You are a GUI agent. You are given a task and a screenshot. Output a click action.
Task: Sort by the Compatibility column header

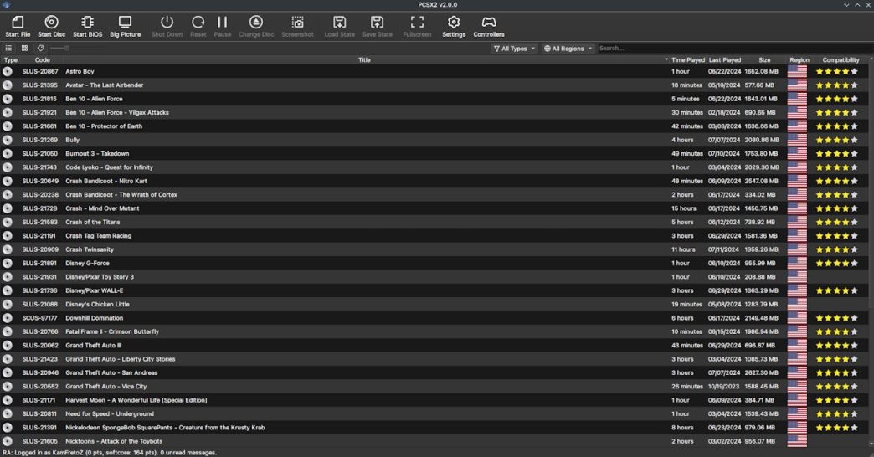[841, 59]
